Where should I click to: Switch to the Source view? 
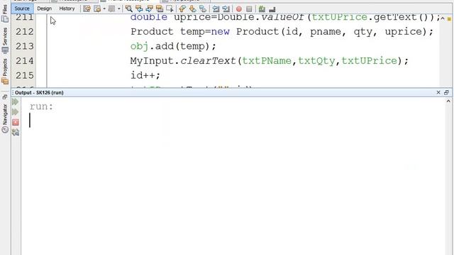point(22,8)
